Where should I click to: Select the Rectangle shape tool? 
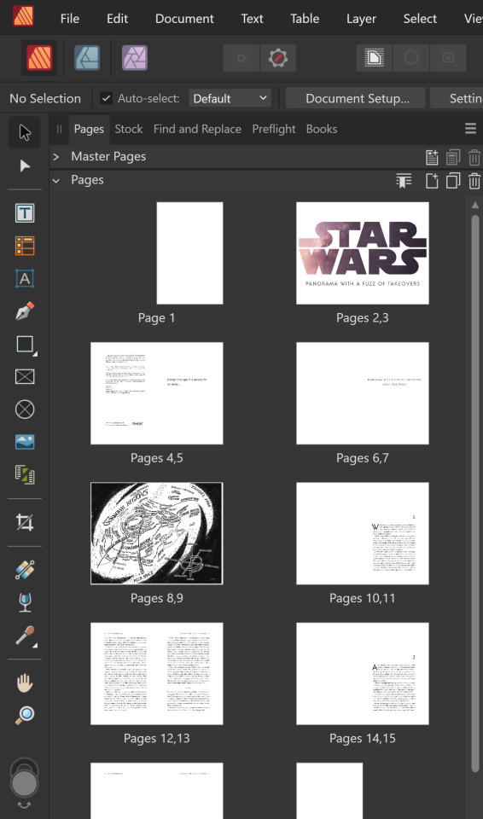coord(25,344)
